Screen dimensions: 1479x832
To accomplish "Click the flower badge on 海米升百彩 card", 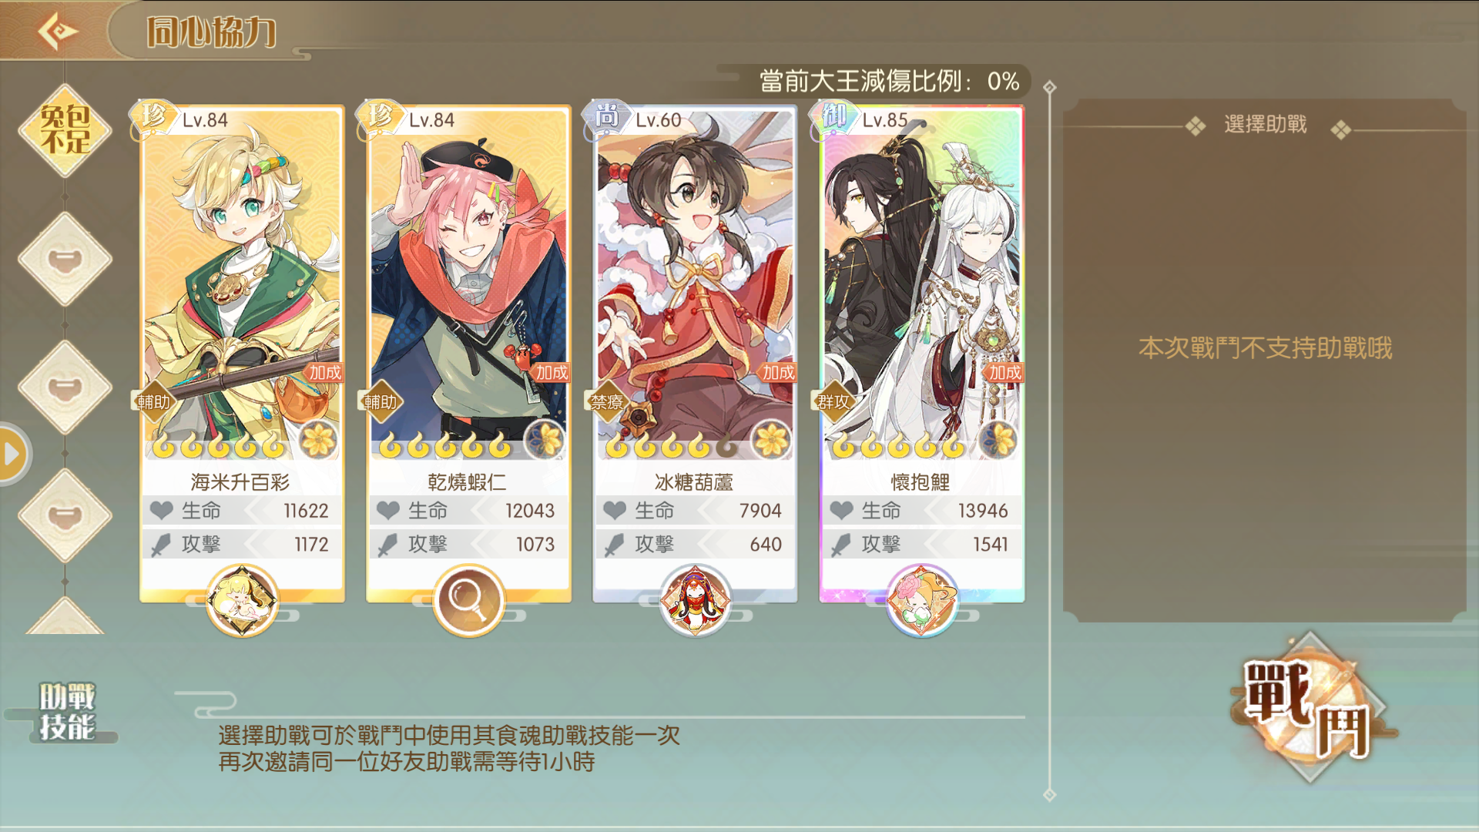I will click(318, 441).
